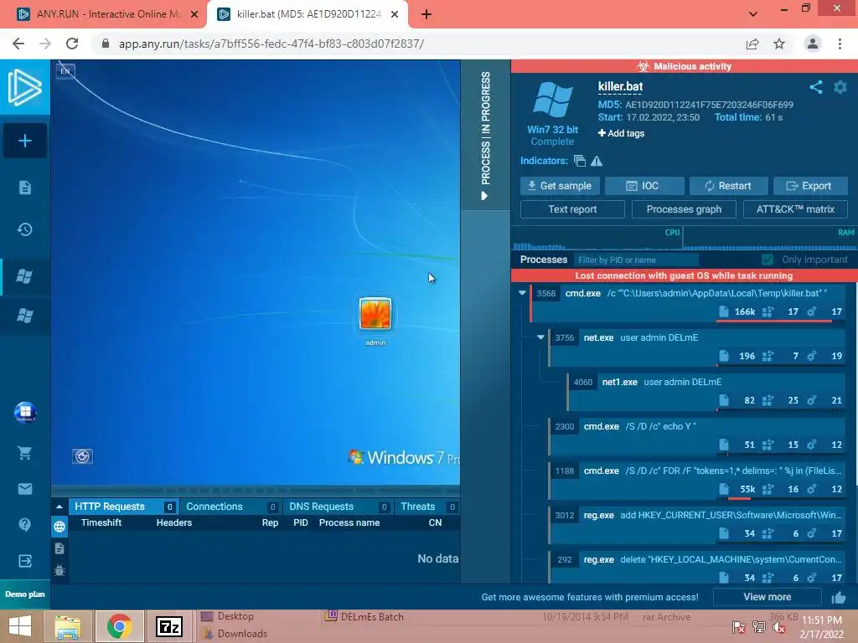Select the net1.exe 4060 process row
This screenshot has width=858, height=643.
(707, 392)
